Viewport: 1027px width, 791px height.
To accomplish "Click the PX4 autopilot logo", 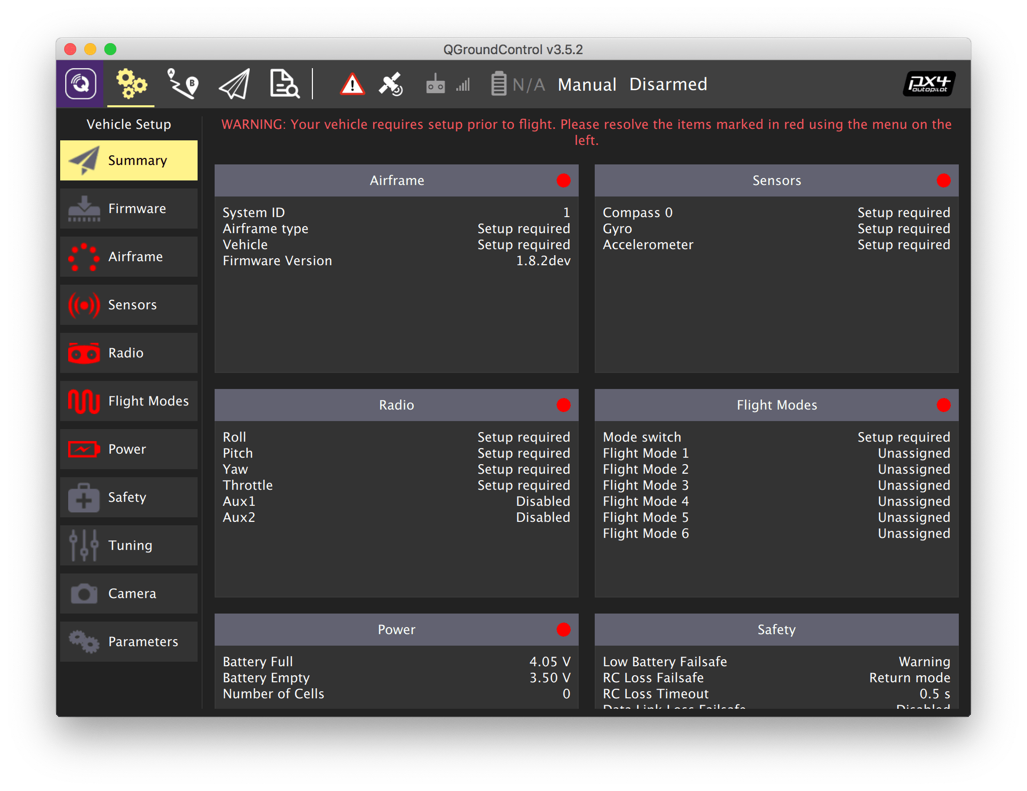I will click(x=929, y=84).
